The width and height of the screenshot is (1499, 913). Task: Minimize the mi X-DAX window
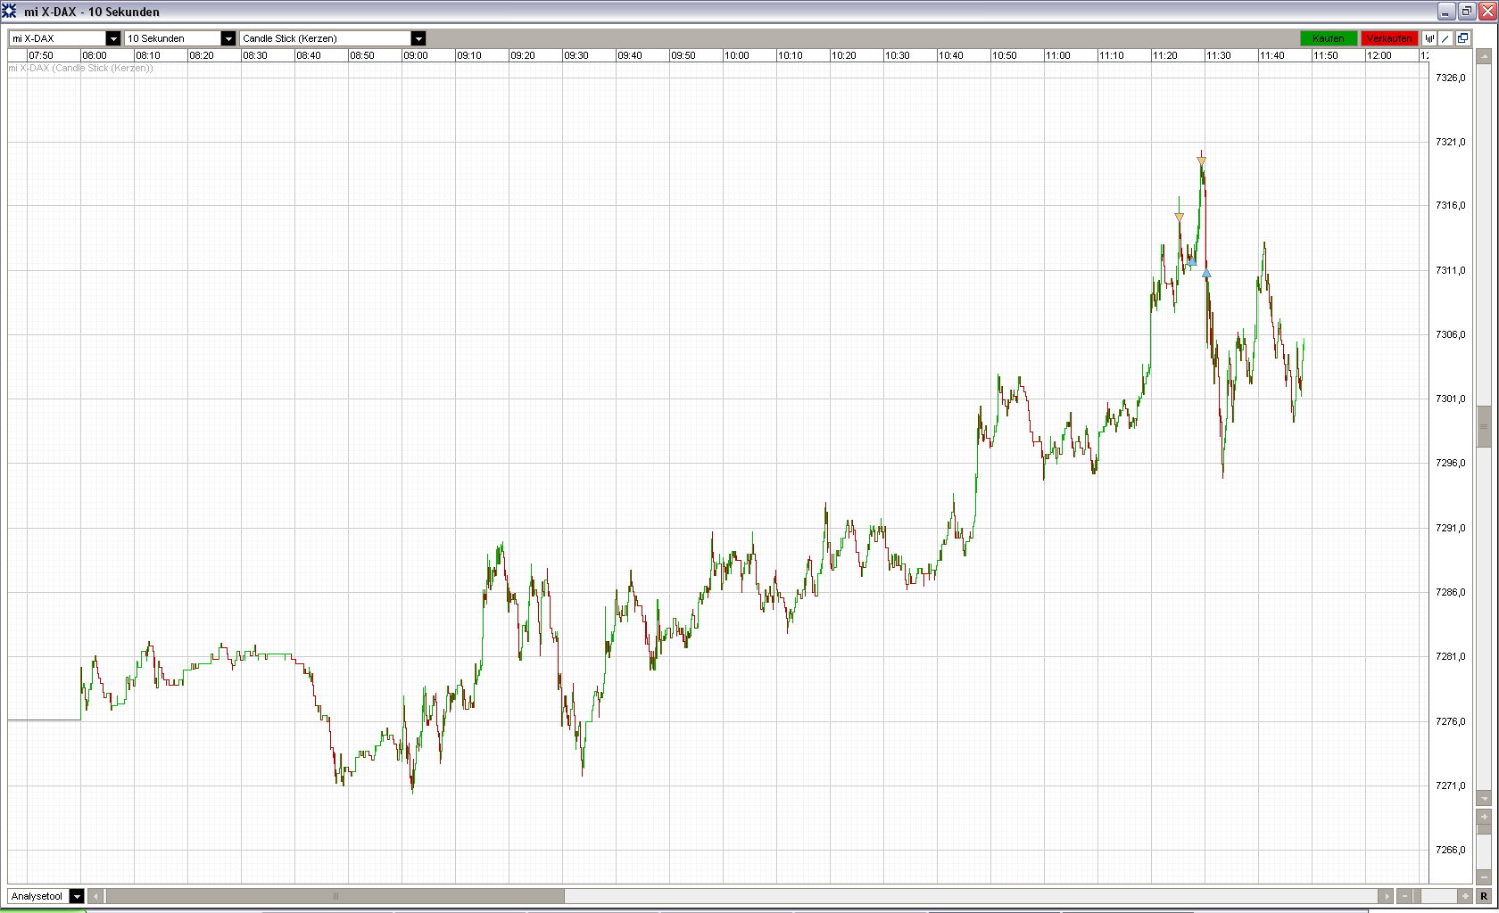click(x=1446, y=12)
